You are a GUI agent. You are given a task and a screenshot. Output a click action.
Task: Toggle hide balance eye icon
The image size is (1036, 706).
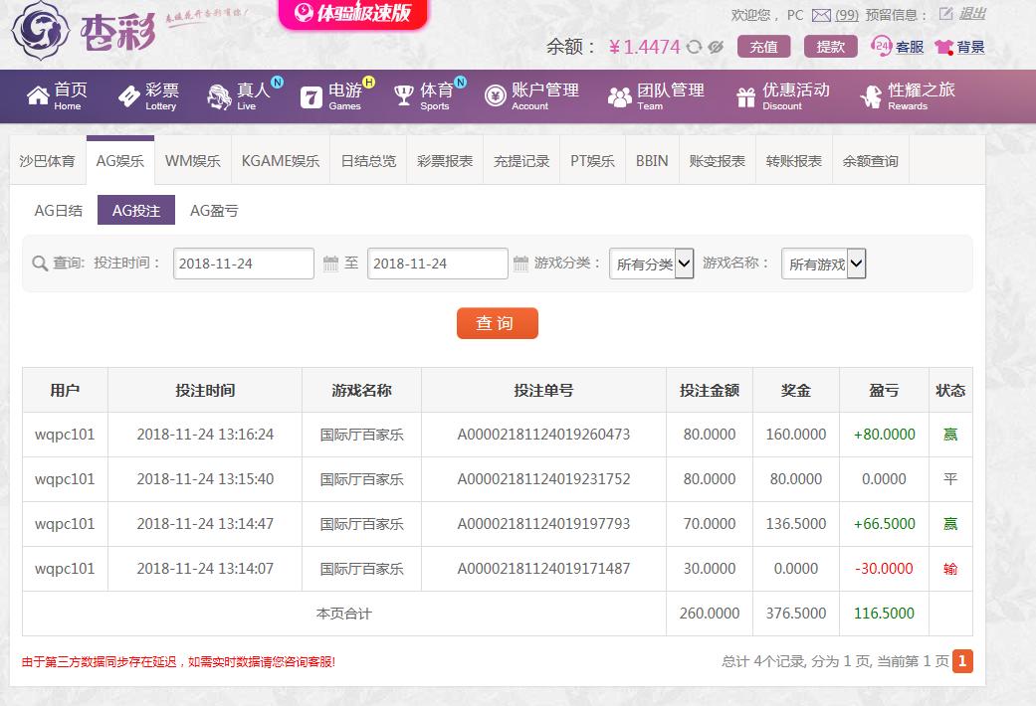click(x=716, y=47)
